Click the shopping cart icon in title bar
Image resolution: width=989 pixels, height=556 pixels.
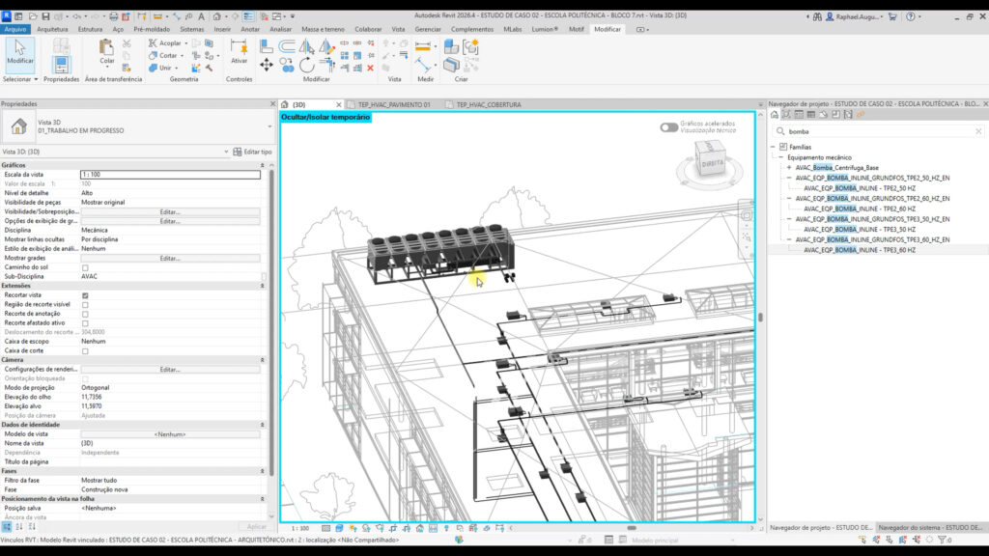click(891, 16)
